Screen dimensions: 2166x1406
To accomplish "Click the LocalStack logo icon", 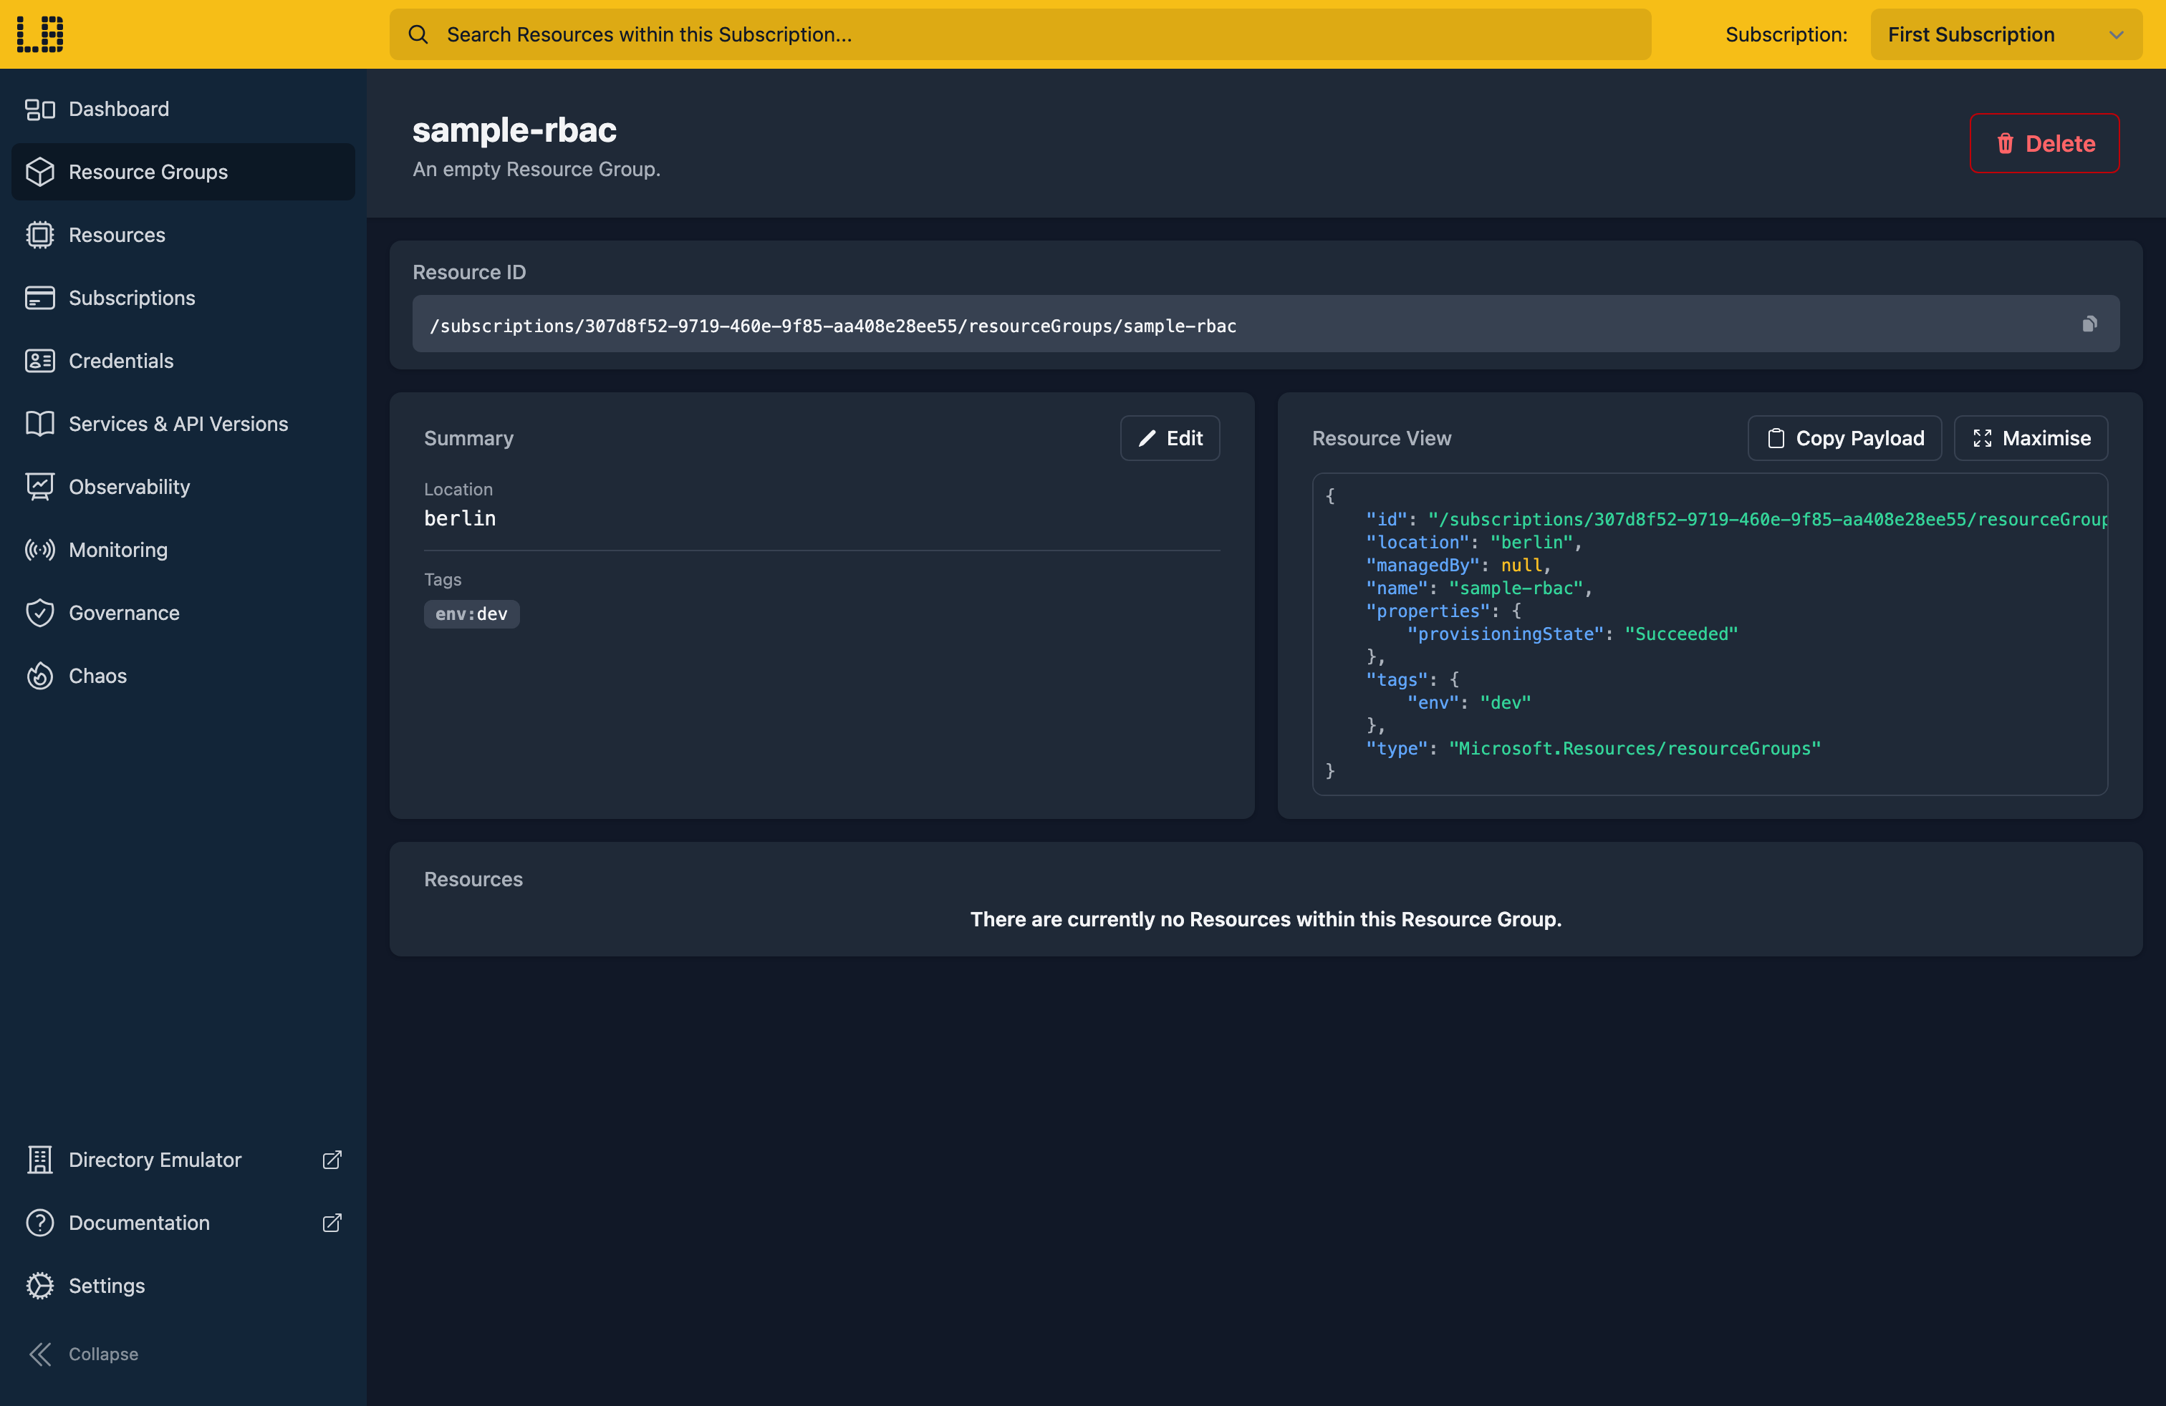I will pos(40,34).
